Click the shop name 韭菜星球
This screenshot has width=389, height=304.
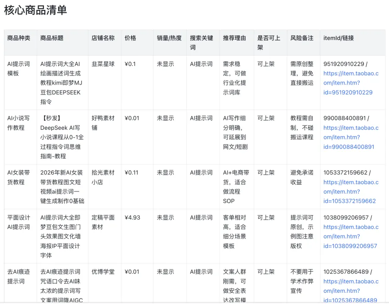coord(103,64)
